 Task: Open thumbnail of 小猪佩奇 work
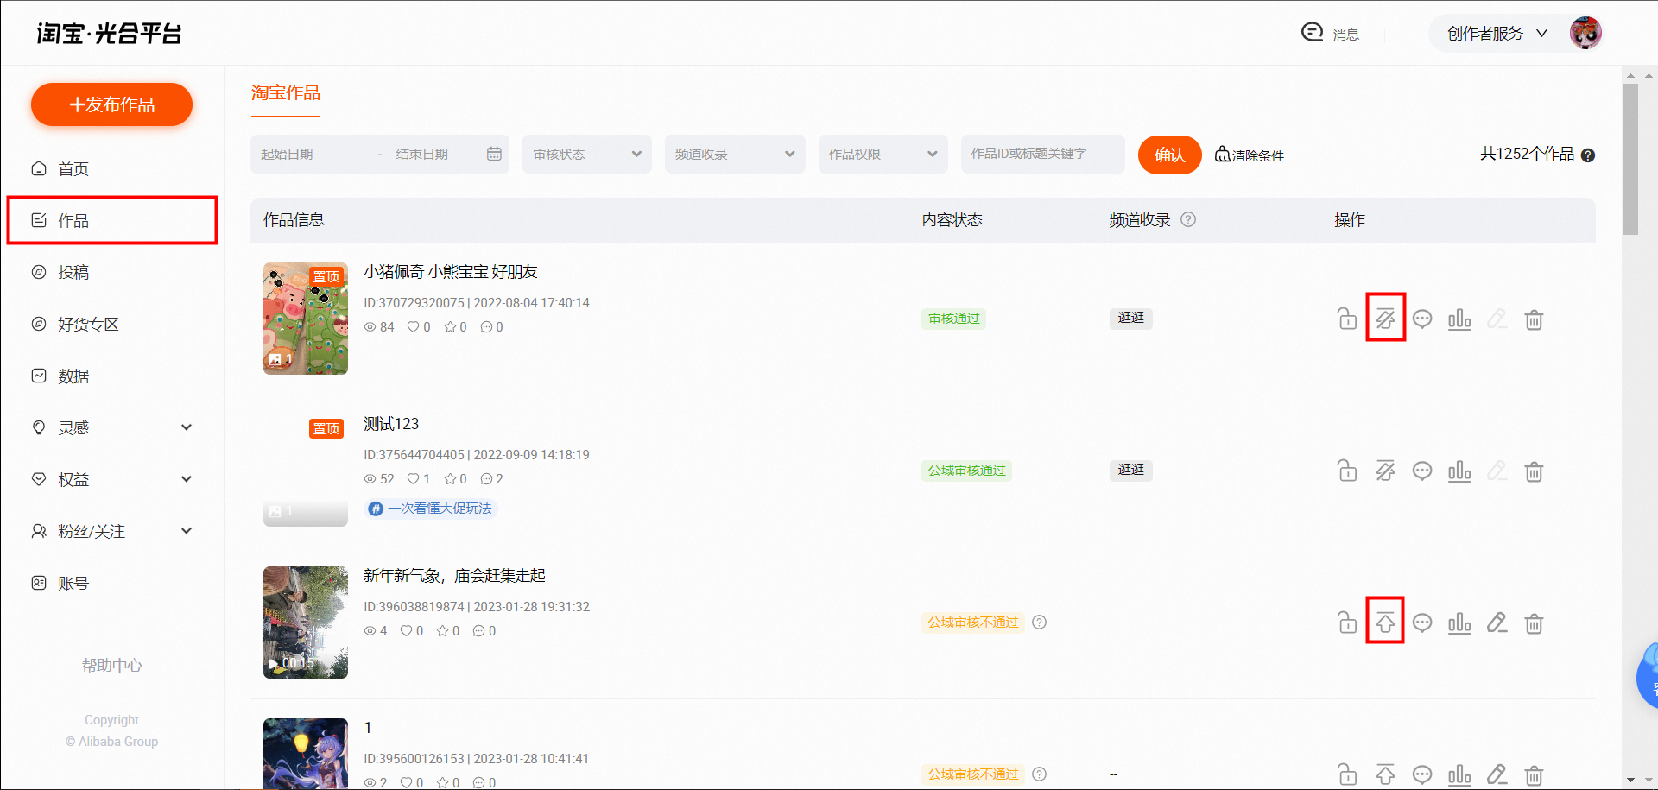(306, 319)
